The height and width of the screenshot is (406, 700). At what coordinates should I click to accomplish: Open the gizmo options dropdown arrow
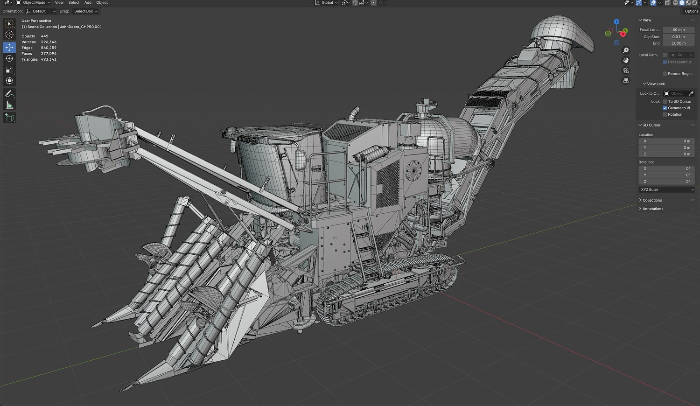click(x=644, y=3)
